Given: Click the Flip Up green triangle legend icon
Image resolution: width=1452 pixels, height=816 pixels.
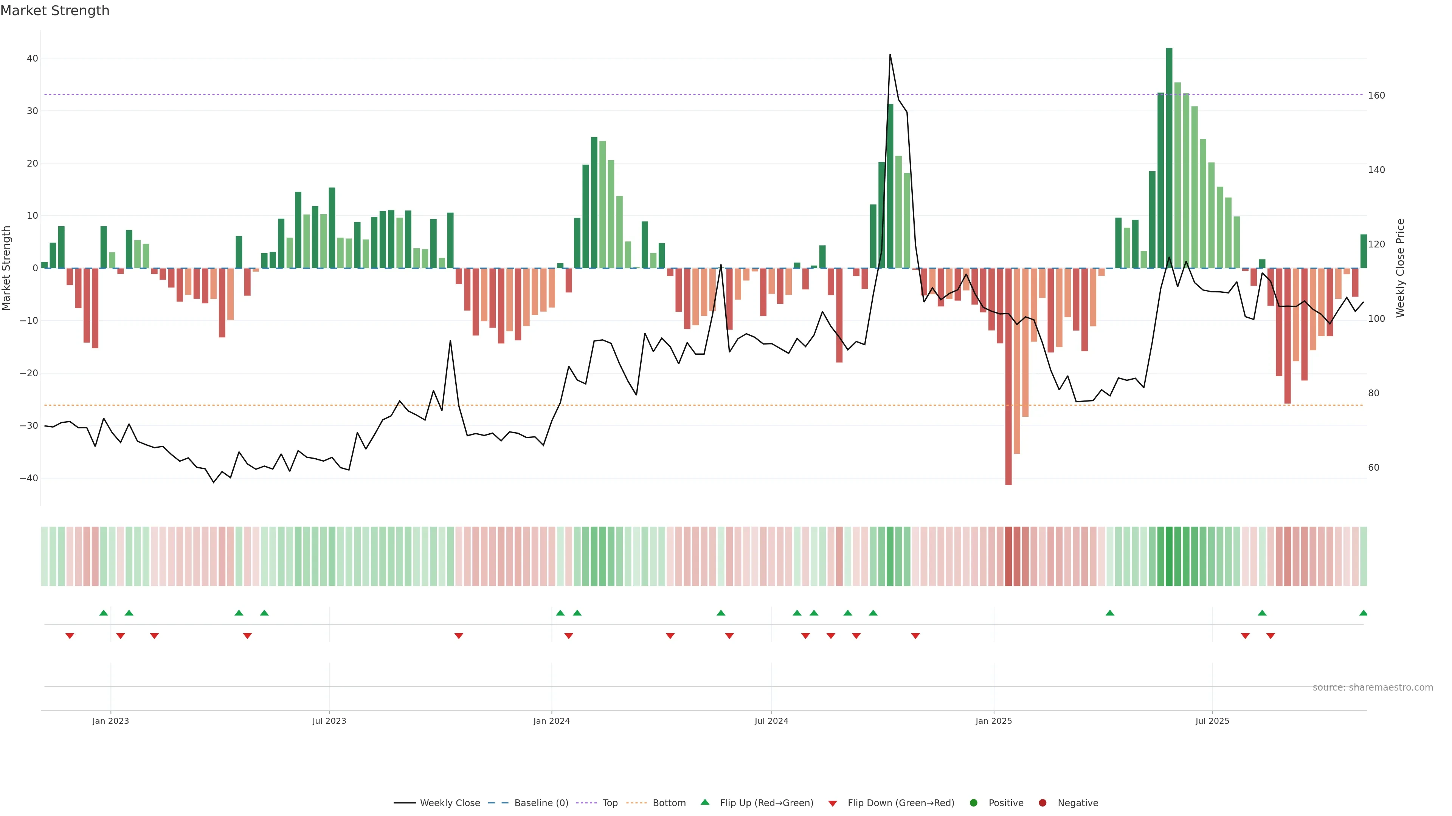Looking at the screenshot, I should coord(704,802).
